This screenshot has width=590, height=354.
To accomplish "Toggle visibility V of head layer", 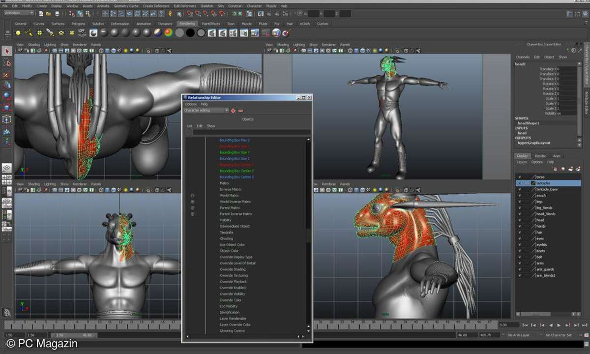I will [519, 220].
